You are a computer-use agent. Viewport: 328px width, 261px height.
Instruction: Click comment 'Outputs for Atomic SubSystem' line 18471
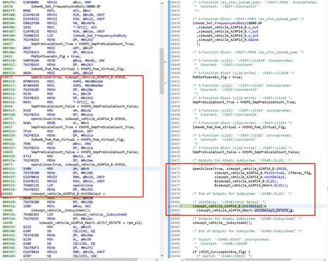point(242,160)
